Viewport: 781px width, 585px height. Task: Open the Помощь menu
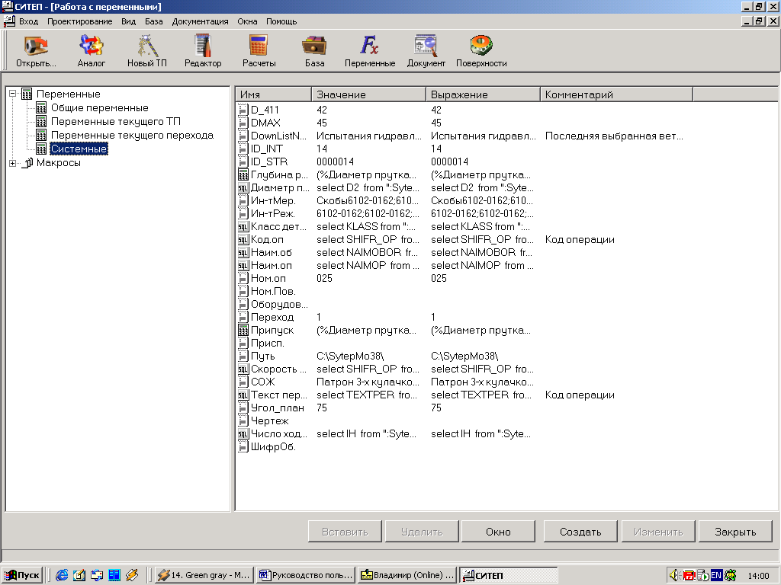tap(281, 21)
